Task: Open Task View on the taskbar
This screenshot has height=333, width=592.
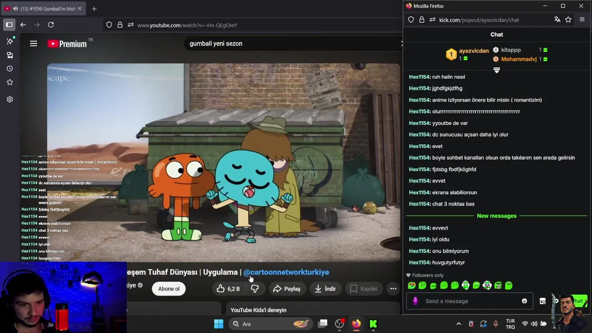Action: click(x=323, y=324)
